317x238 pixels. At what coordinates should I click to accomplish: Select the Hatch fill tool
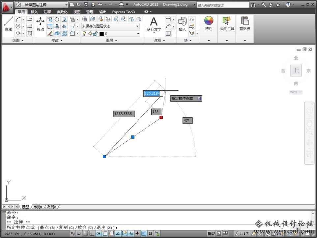coord(30,33)
